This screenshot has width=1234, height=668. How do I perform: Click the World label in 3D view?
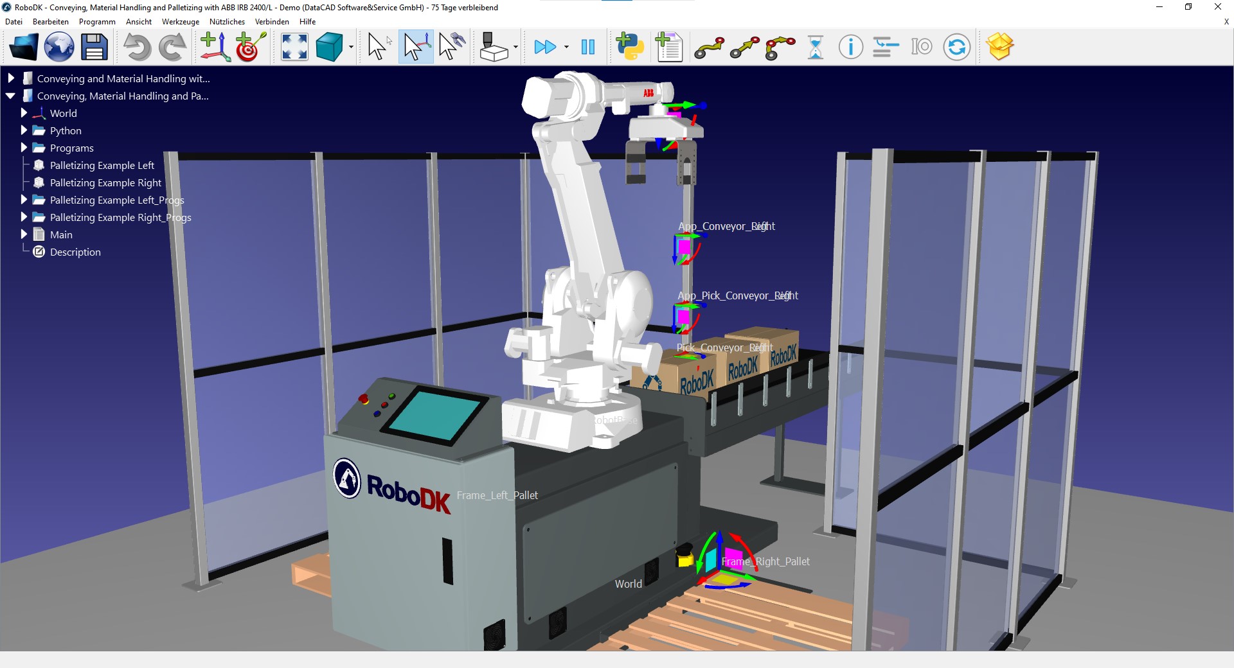(628, 584)
